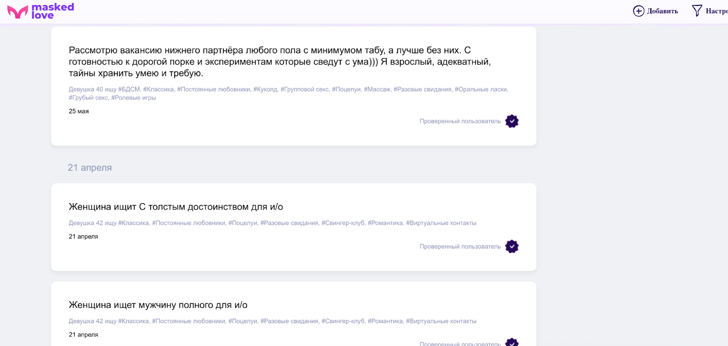Click the "25 мая" date on first post
728x346 pixels.
coord(79,111)
